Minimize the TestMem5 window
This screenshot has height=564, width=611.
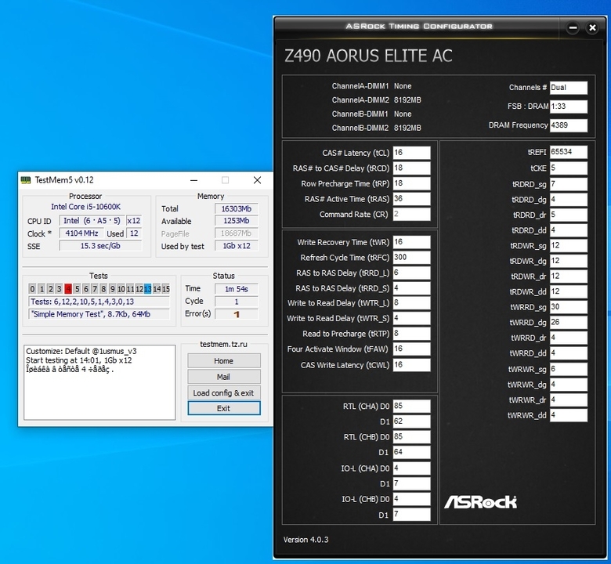pos(193,180)
